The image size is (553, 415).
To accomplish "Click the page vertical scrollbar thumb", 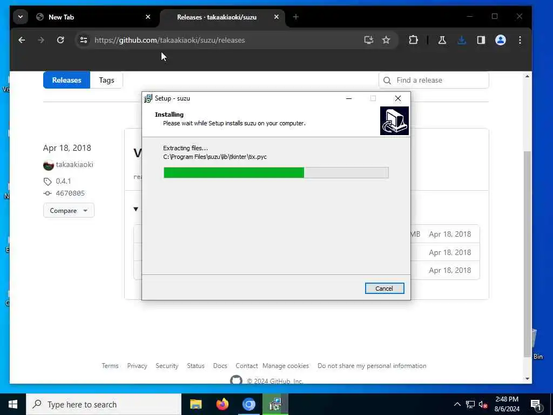I will 527,254.
